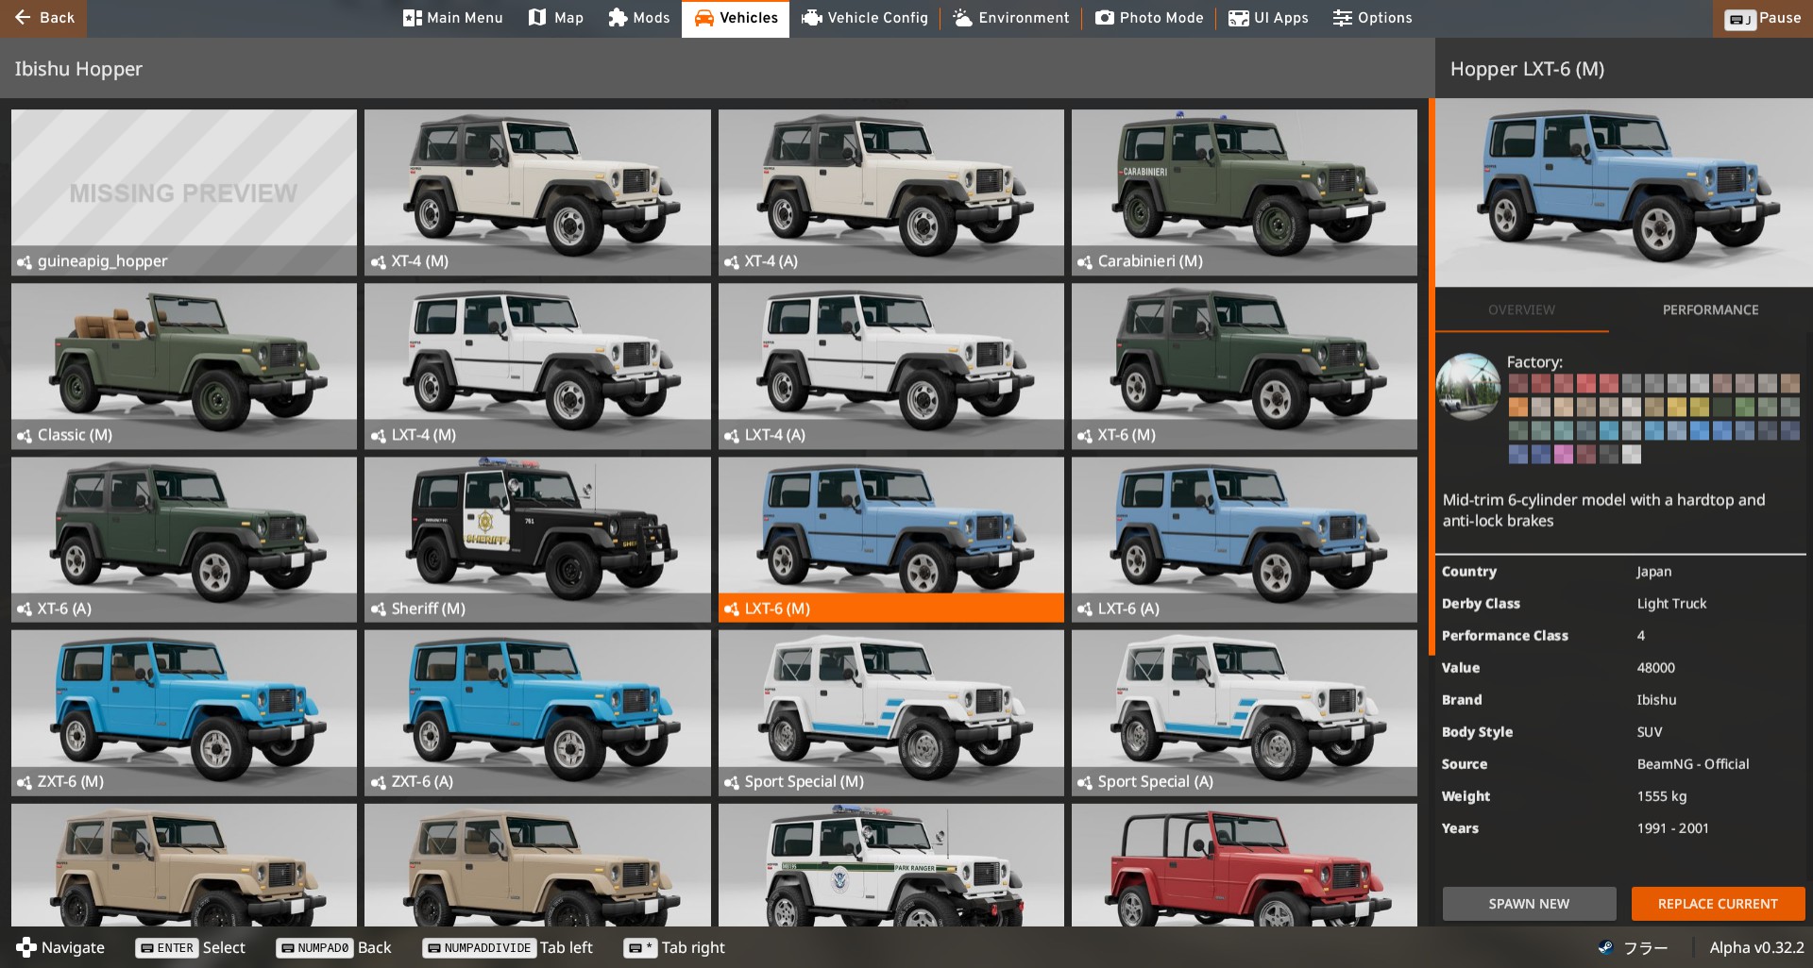
Task: Click the Source value 'BeamNG - Official'
Action: pyautogui.click(x=1693, y=764)
